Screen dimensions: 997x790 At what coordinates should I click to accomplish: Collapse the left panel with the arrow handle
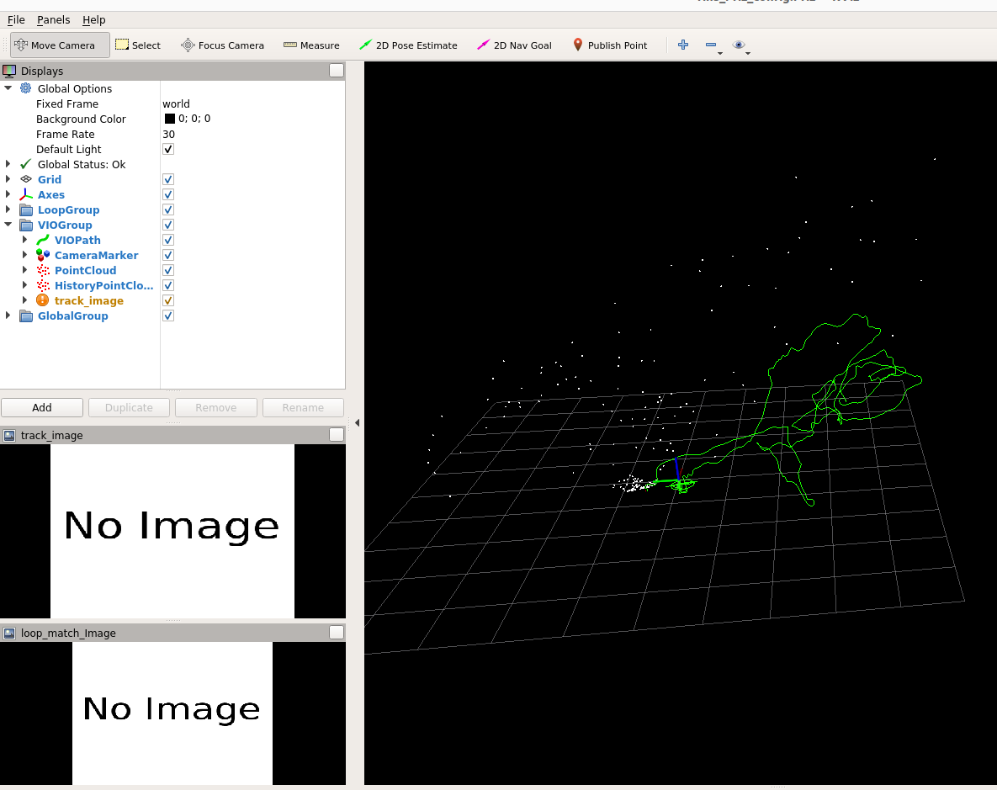coord(358,422)
